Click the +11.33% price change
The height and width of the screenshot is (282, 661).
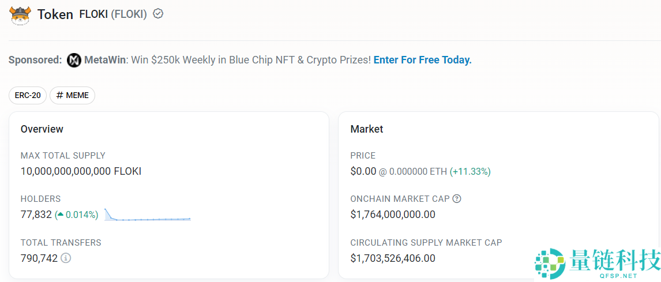click(470, 171)
